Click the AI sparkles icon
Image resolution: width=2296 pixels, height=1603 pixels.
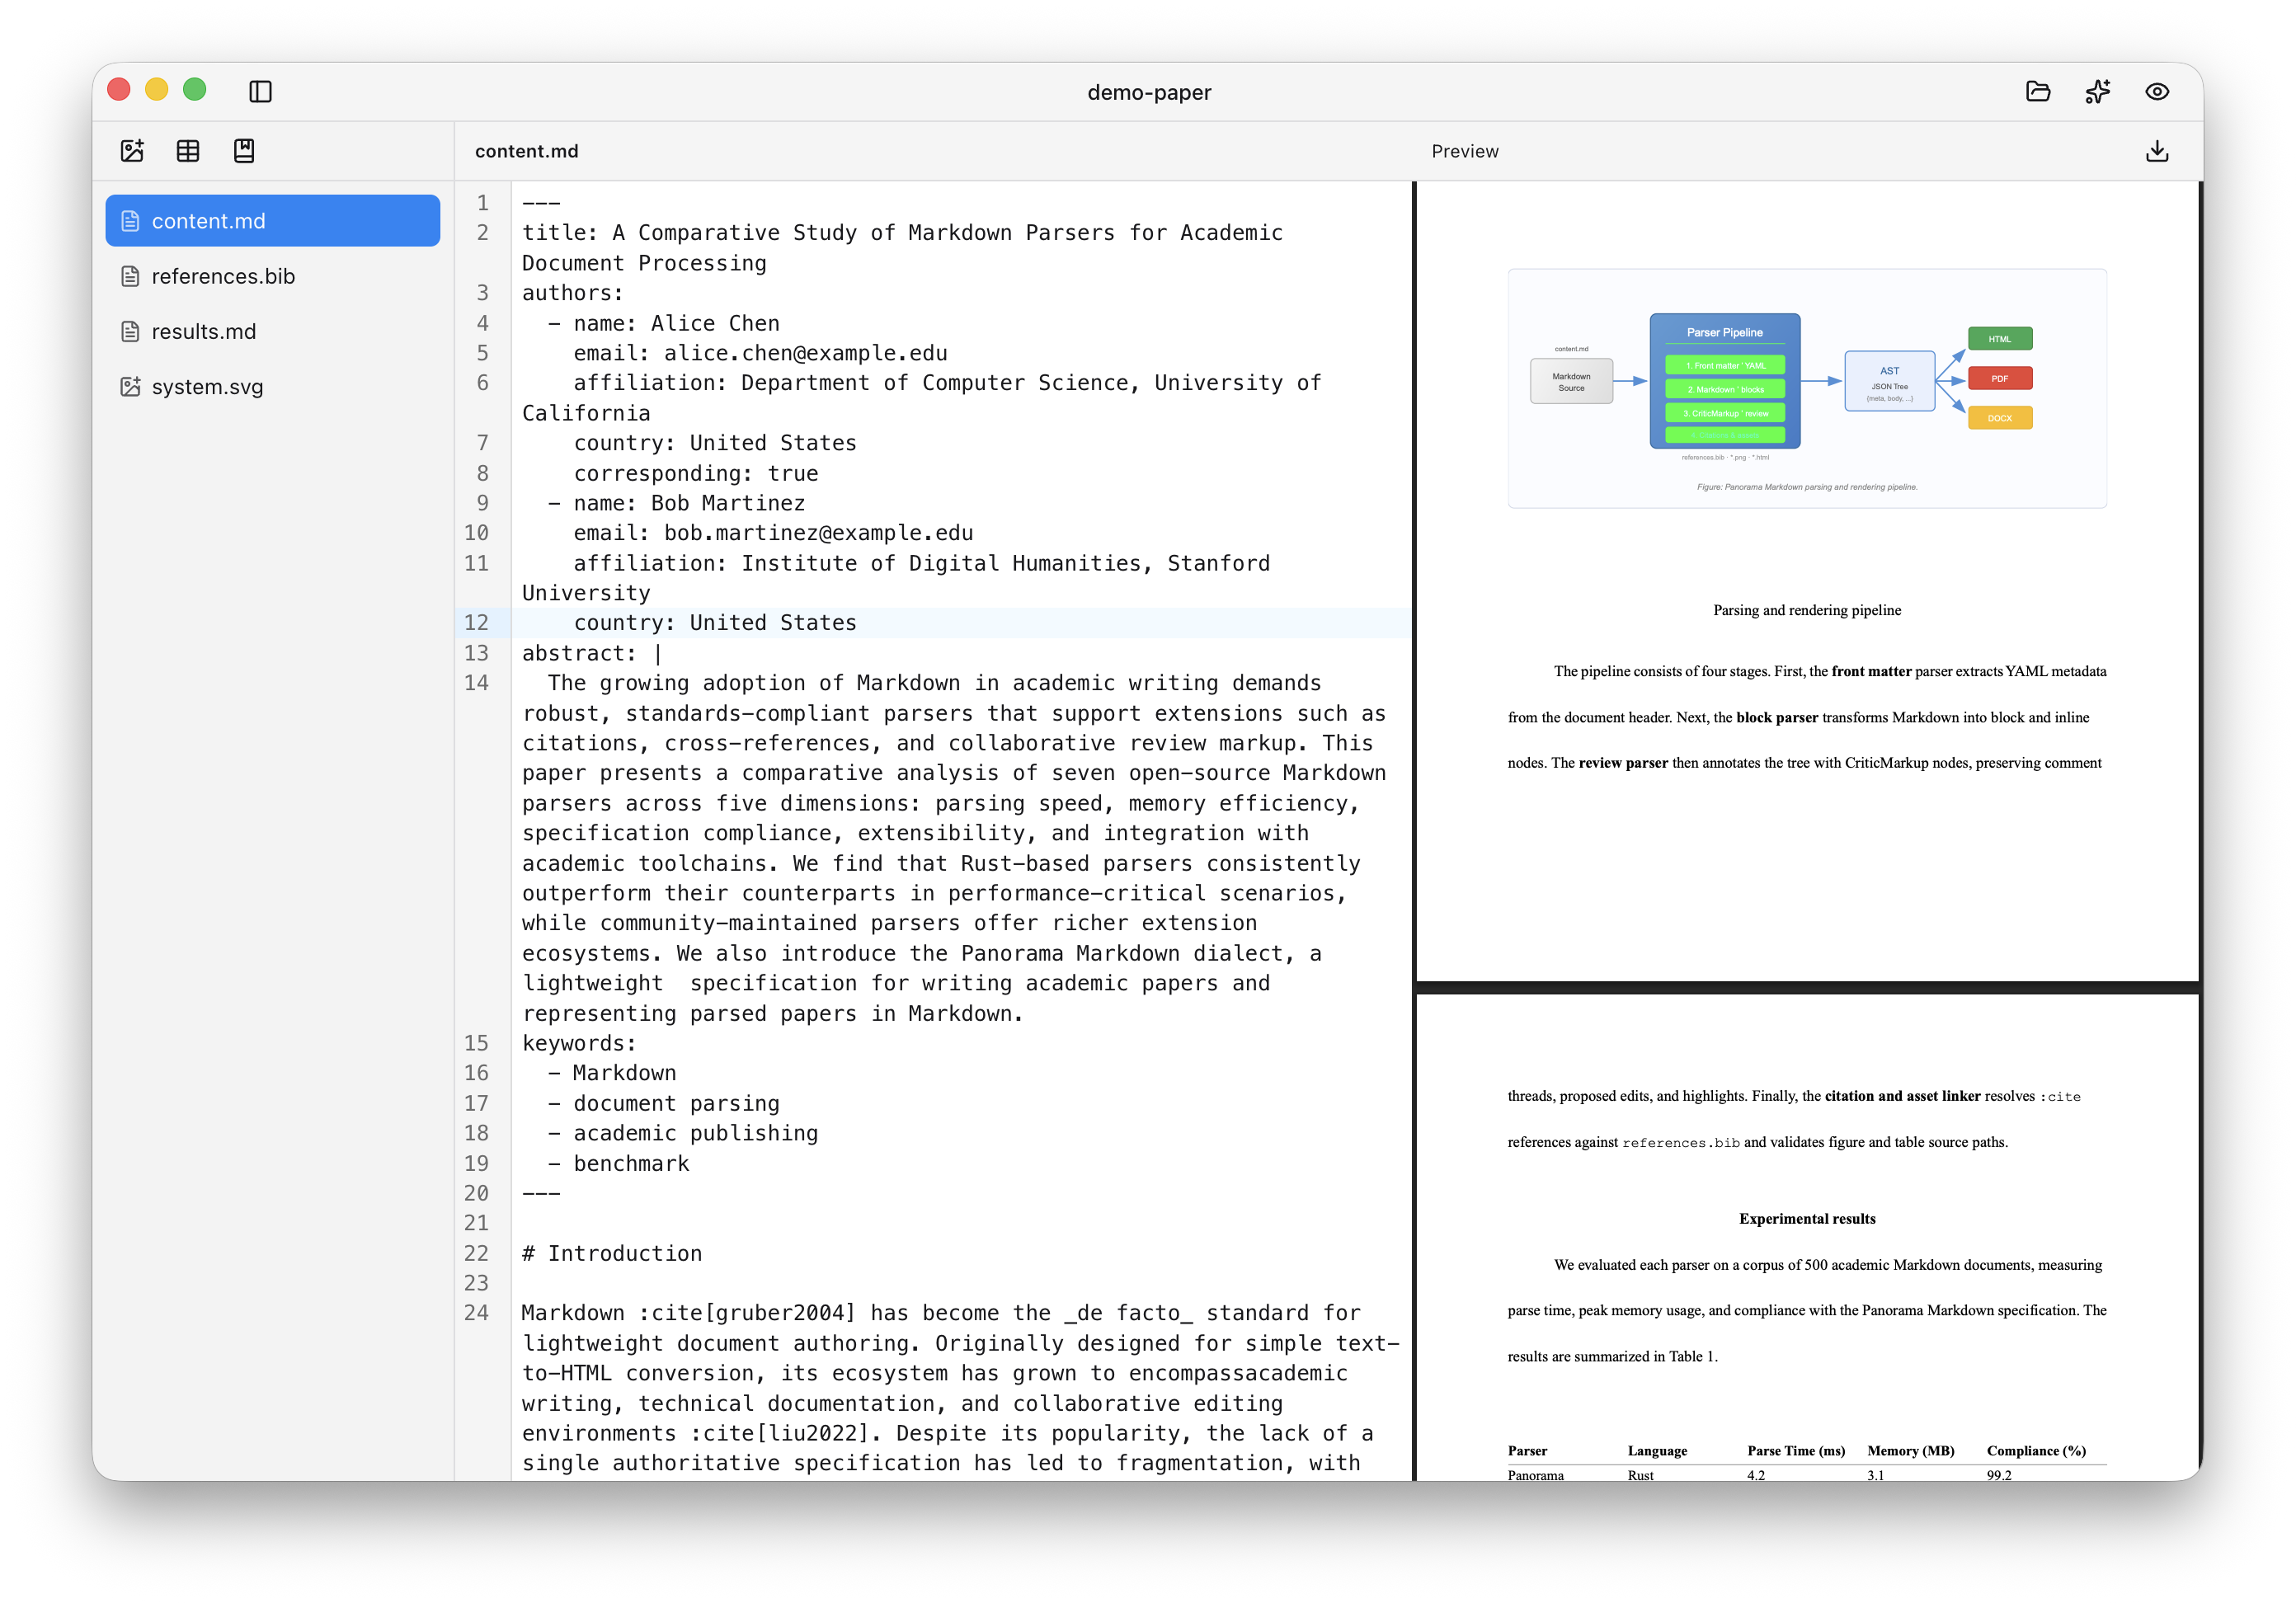click(2098, 91)
